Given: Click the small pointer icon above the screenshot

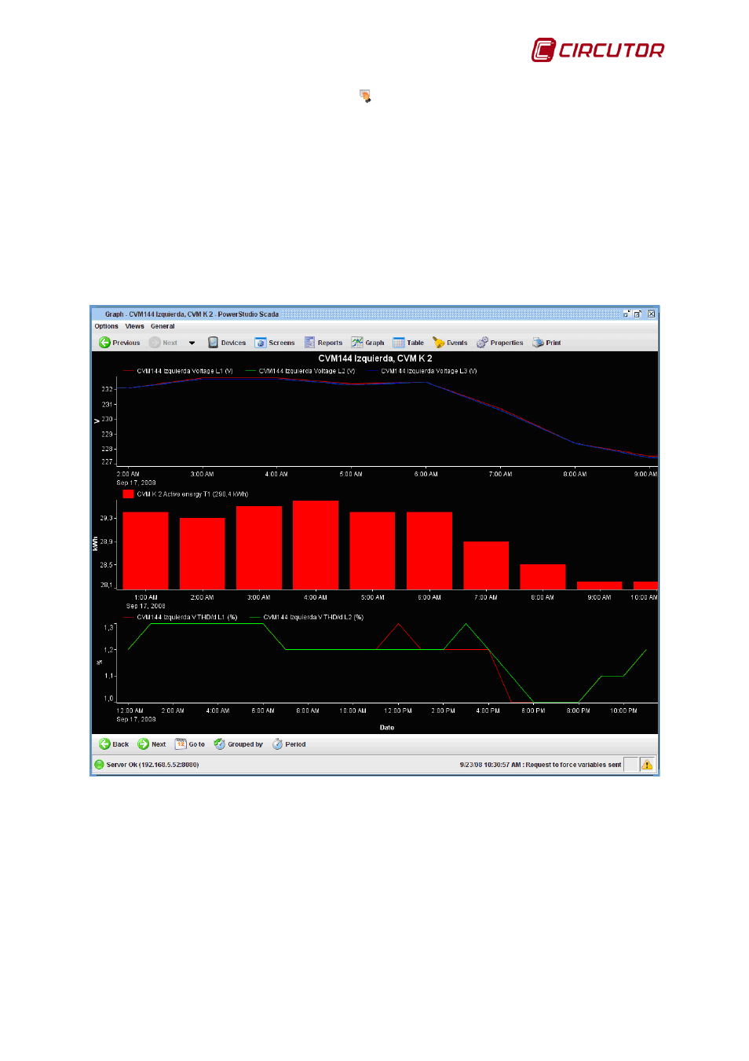Looking at the screenshot, I should [x=365, y=96].
